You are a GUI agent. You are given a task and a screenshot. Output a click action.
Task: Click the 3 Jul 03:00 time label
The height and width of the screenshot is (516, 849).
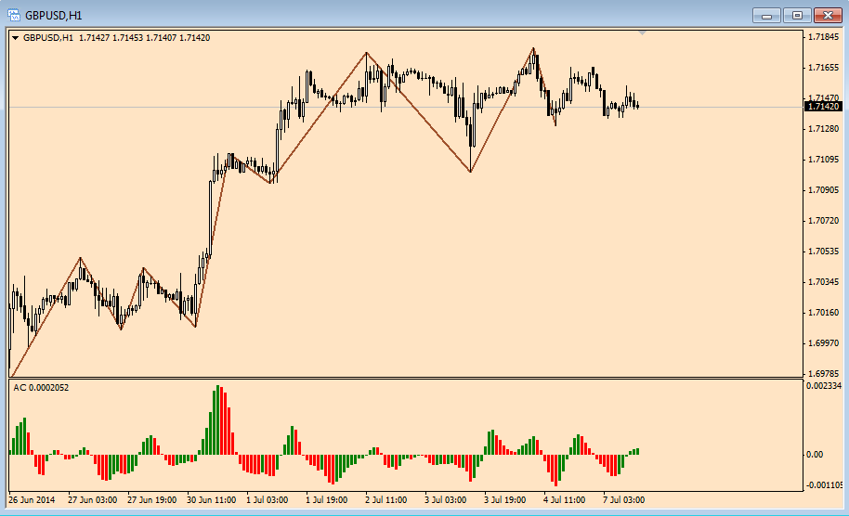click(445, 500)
